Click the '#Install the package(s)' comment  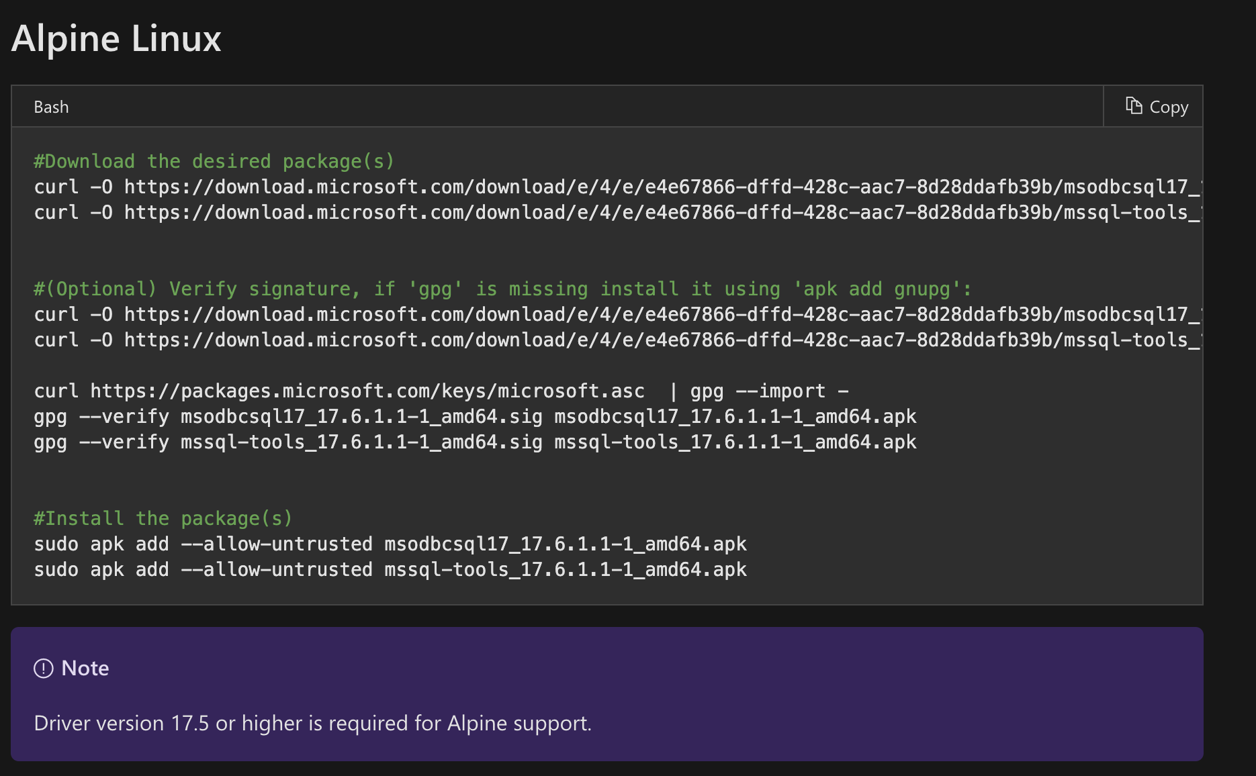(x=163, y=519)
